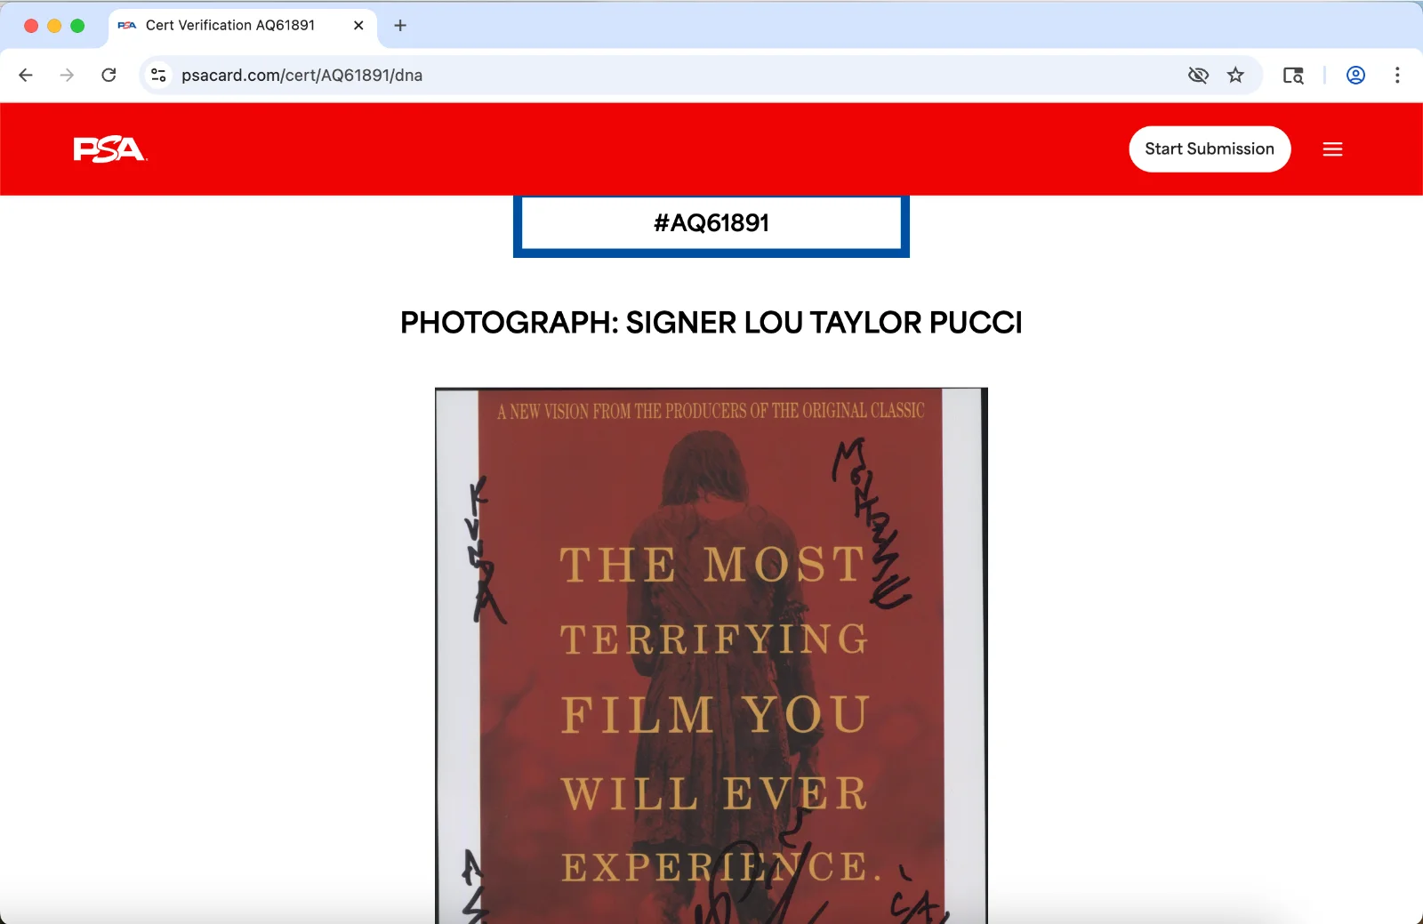Go back using the browser back arrow
This screenshot has height=924, width=1423.
[26, 76]
